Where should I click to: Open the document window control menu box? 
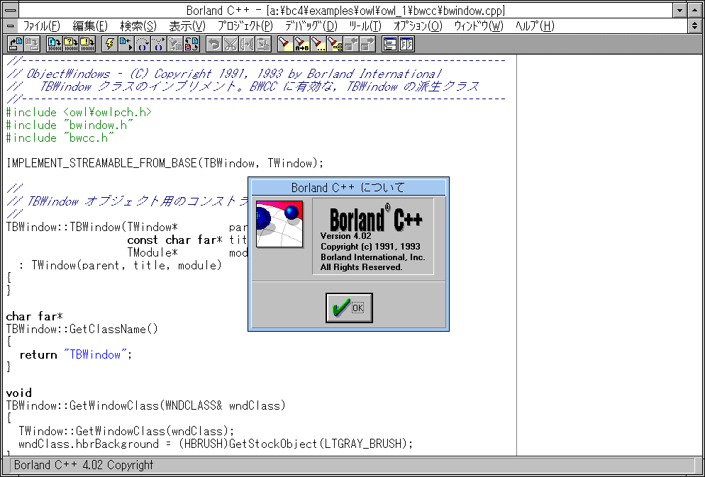(11, 26)
